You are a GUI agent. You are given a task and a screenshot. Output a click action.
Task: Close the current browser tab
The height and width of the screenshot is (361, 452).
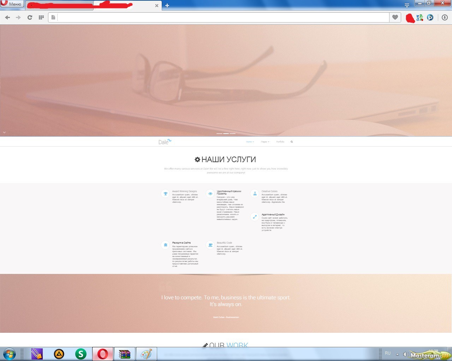tap(157, 6)
